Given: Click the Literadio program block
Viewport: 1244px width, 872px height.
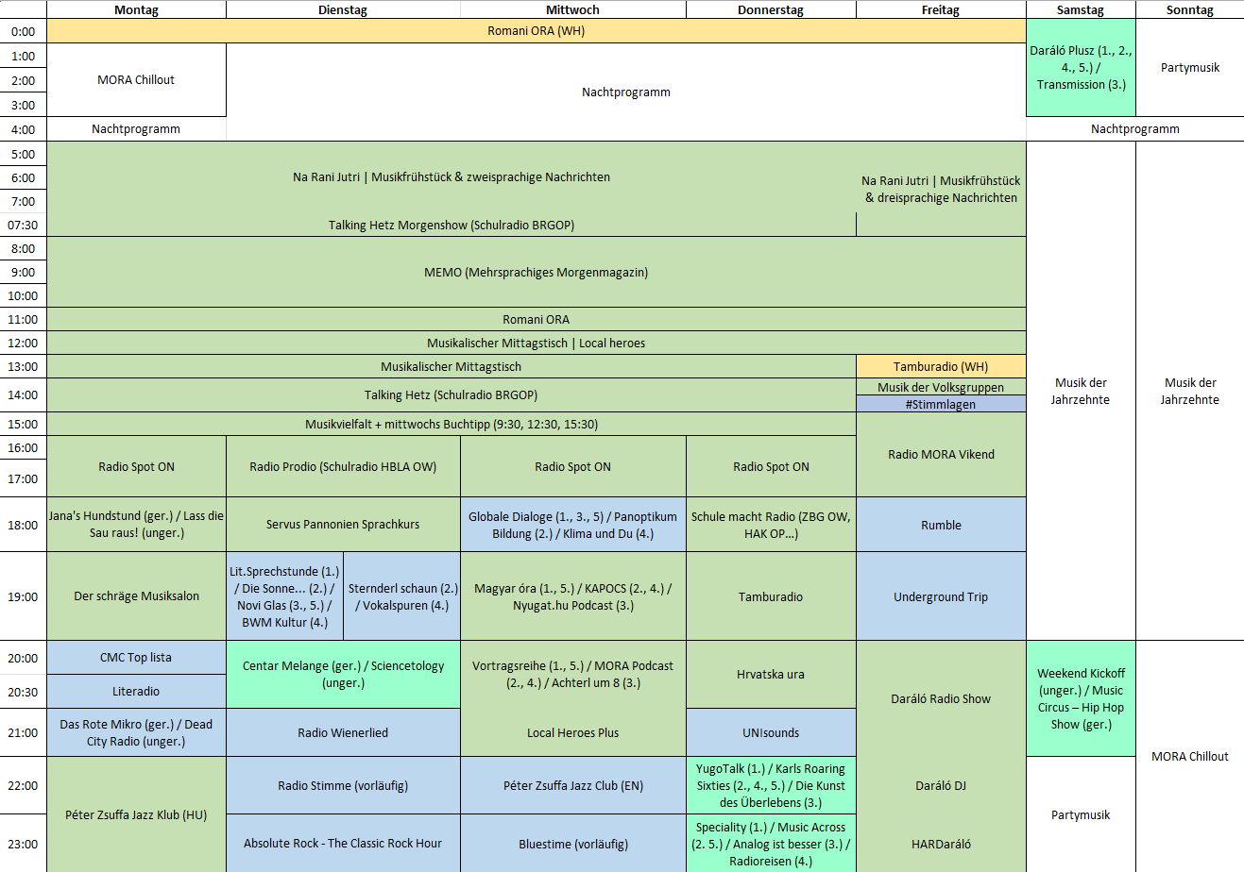Looking at the screenshot, I should tap(136, 692).
